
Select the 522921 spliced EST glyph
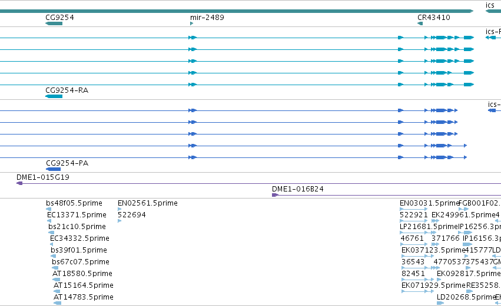click(x=414, y=221)
